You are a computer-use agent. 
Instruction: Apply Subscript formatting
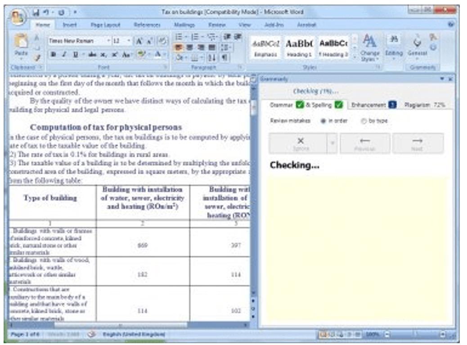[103, 54]
